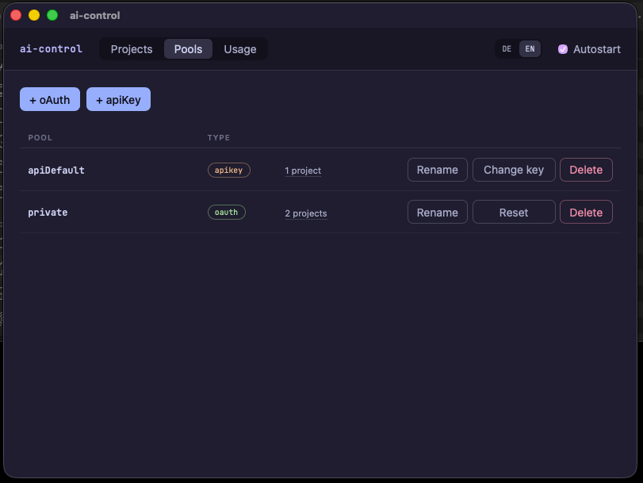Open the '1 project' link
Screen dimensions: 643x483
[x=303, y=171]
